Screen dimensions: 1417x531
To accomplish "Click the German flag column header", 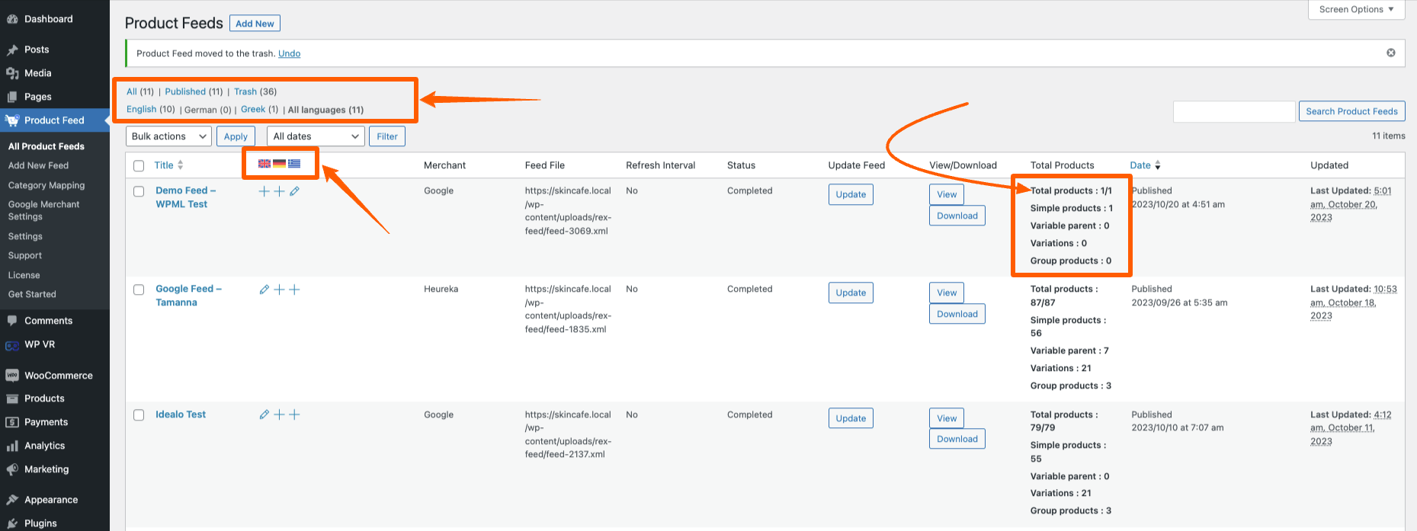I will pyautogui.click(x=279, y=164).
